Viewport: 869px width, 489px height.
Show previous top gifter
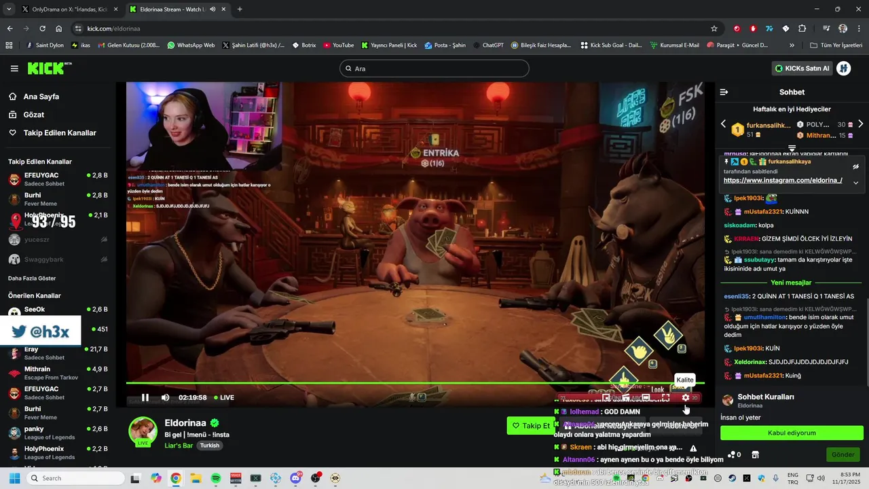coord(723,124)
